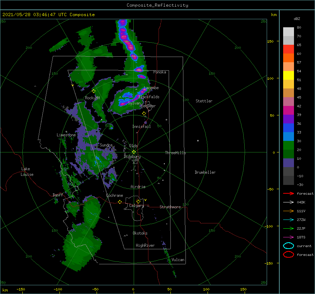Click the legend value -30

click(x=300, y=185)
